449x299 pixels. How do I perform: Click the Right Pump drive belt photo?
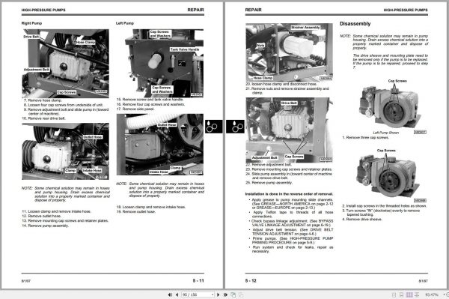[66, 63]
